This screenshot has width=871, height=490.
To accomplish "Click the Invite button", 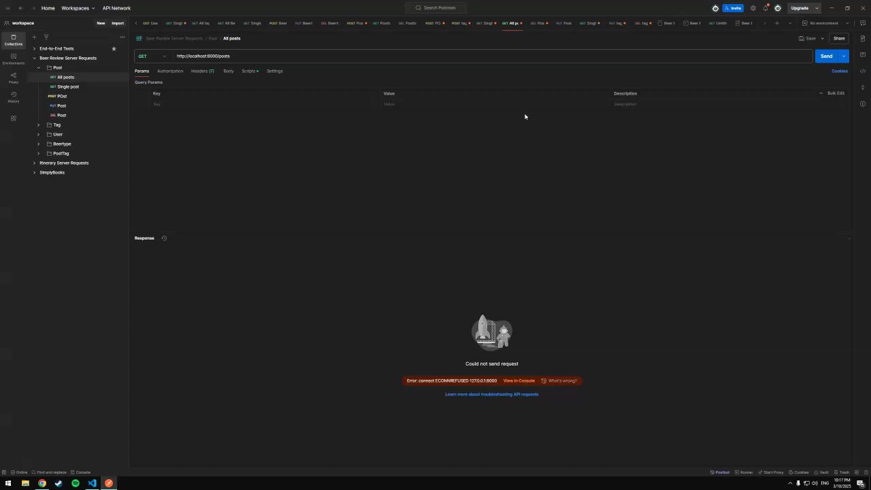I will [x=733, y=8].
